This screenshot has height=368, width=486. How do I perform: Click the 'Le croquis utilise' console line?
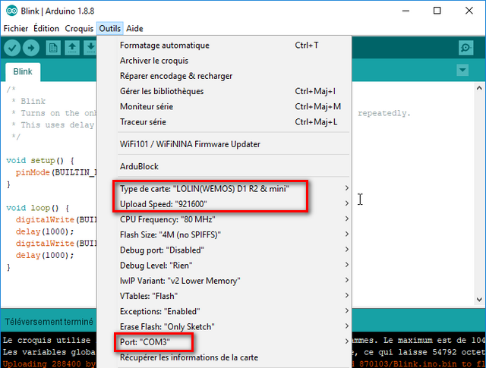(x=47, y=340)
